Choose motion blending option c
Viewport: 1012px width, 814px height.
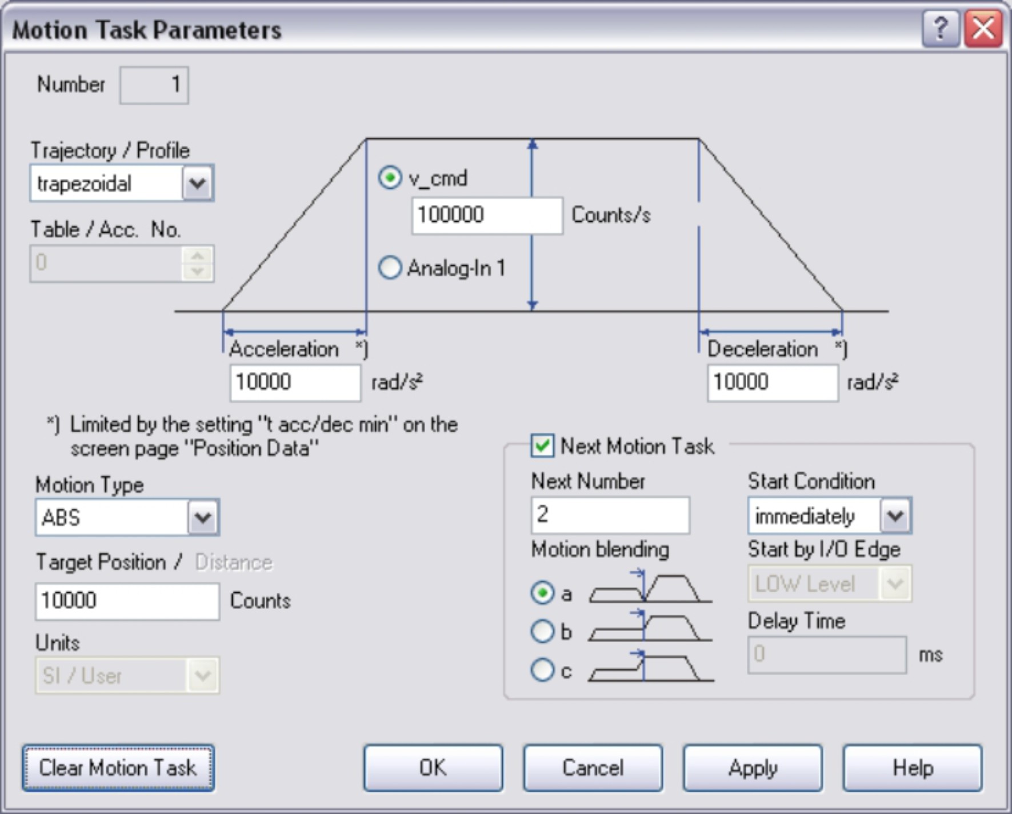(542, 670)
